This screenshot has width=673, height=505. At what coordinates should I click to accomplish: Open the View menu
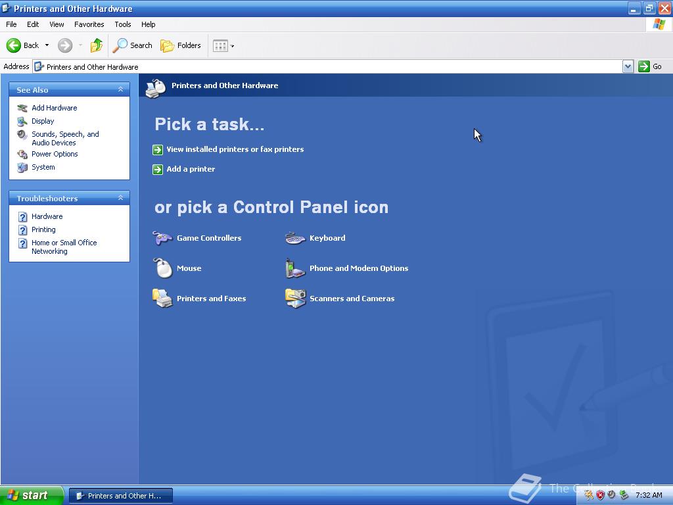(x=57, y=24)
